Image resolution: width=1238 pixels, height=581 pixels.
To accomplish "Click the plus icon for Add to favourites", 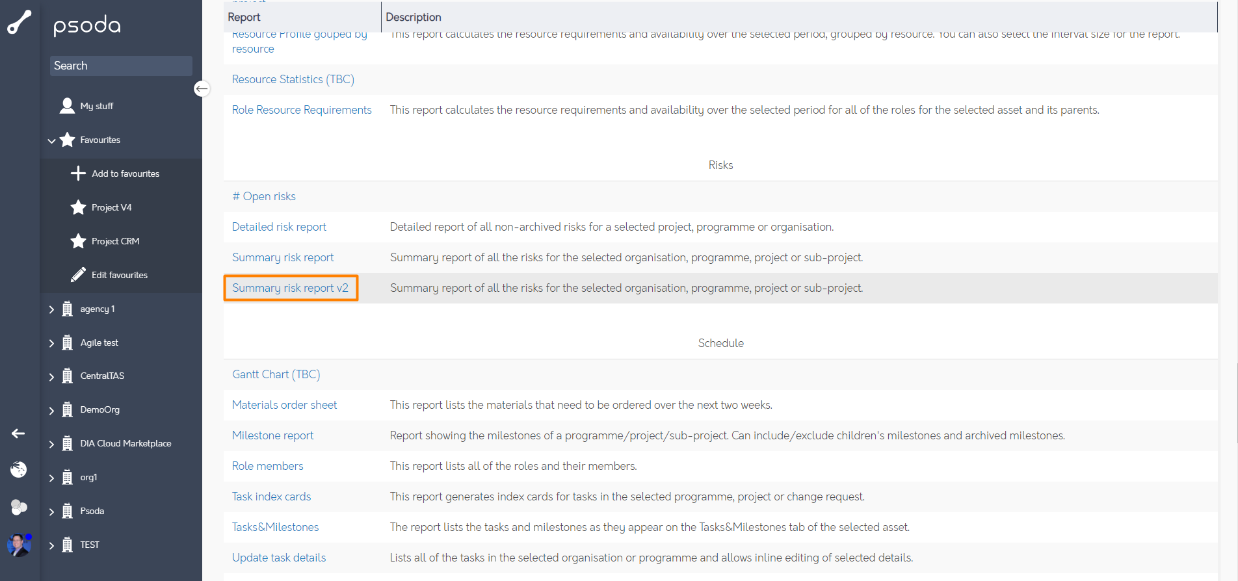I will pyautogui.click(x=78, y=174).
